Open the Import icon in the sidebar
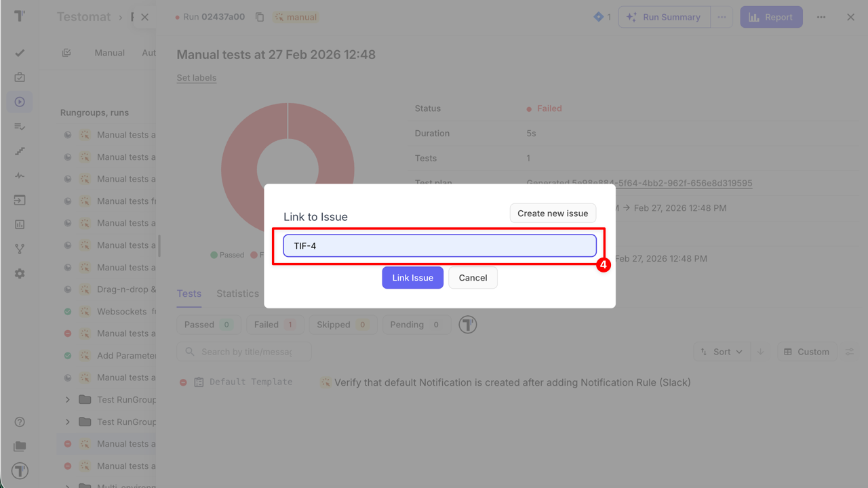 19,199
